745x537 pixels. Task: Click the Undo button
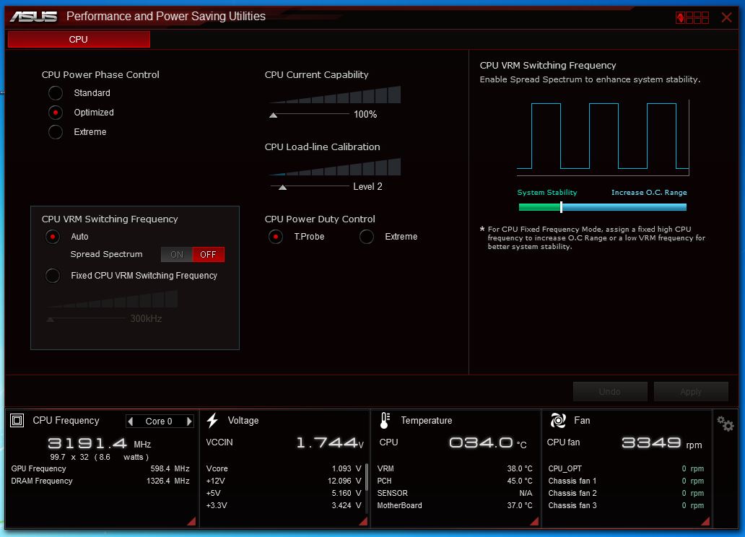point(609,392)
